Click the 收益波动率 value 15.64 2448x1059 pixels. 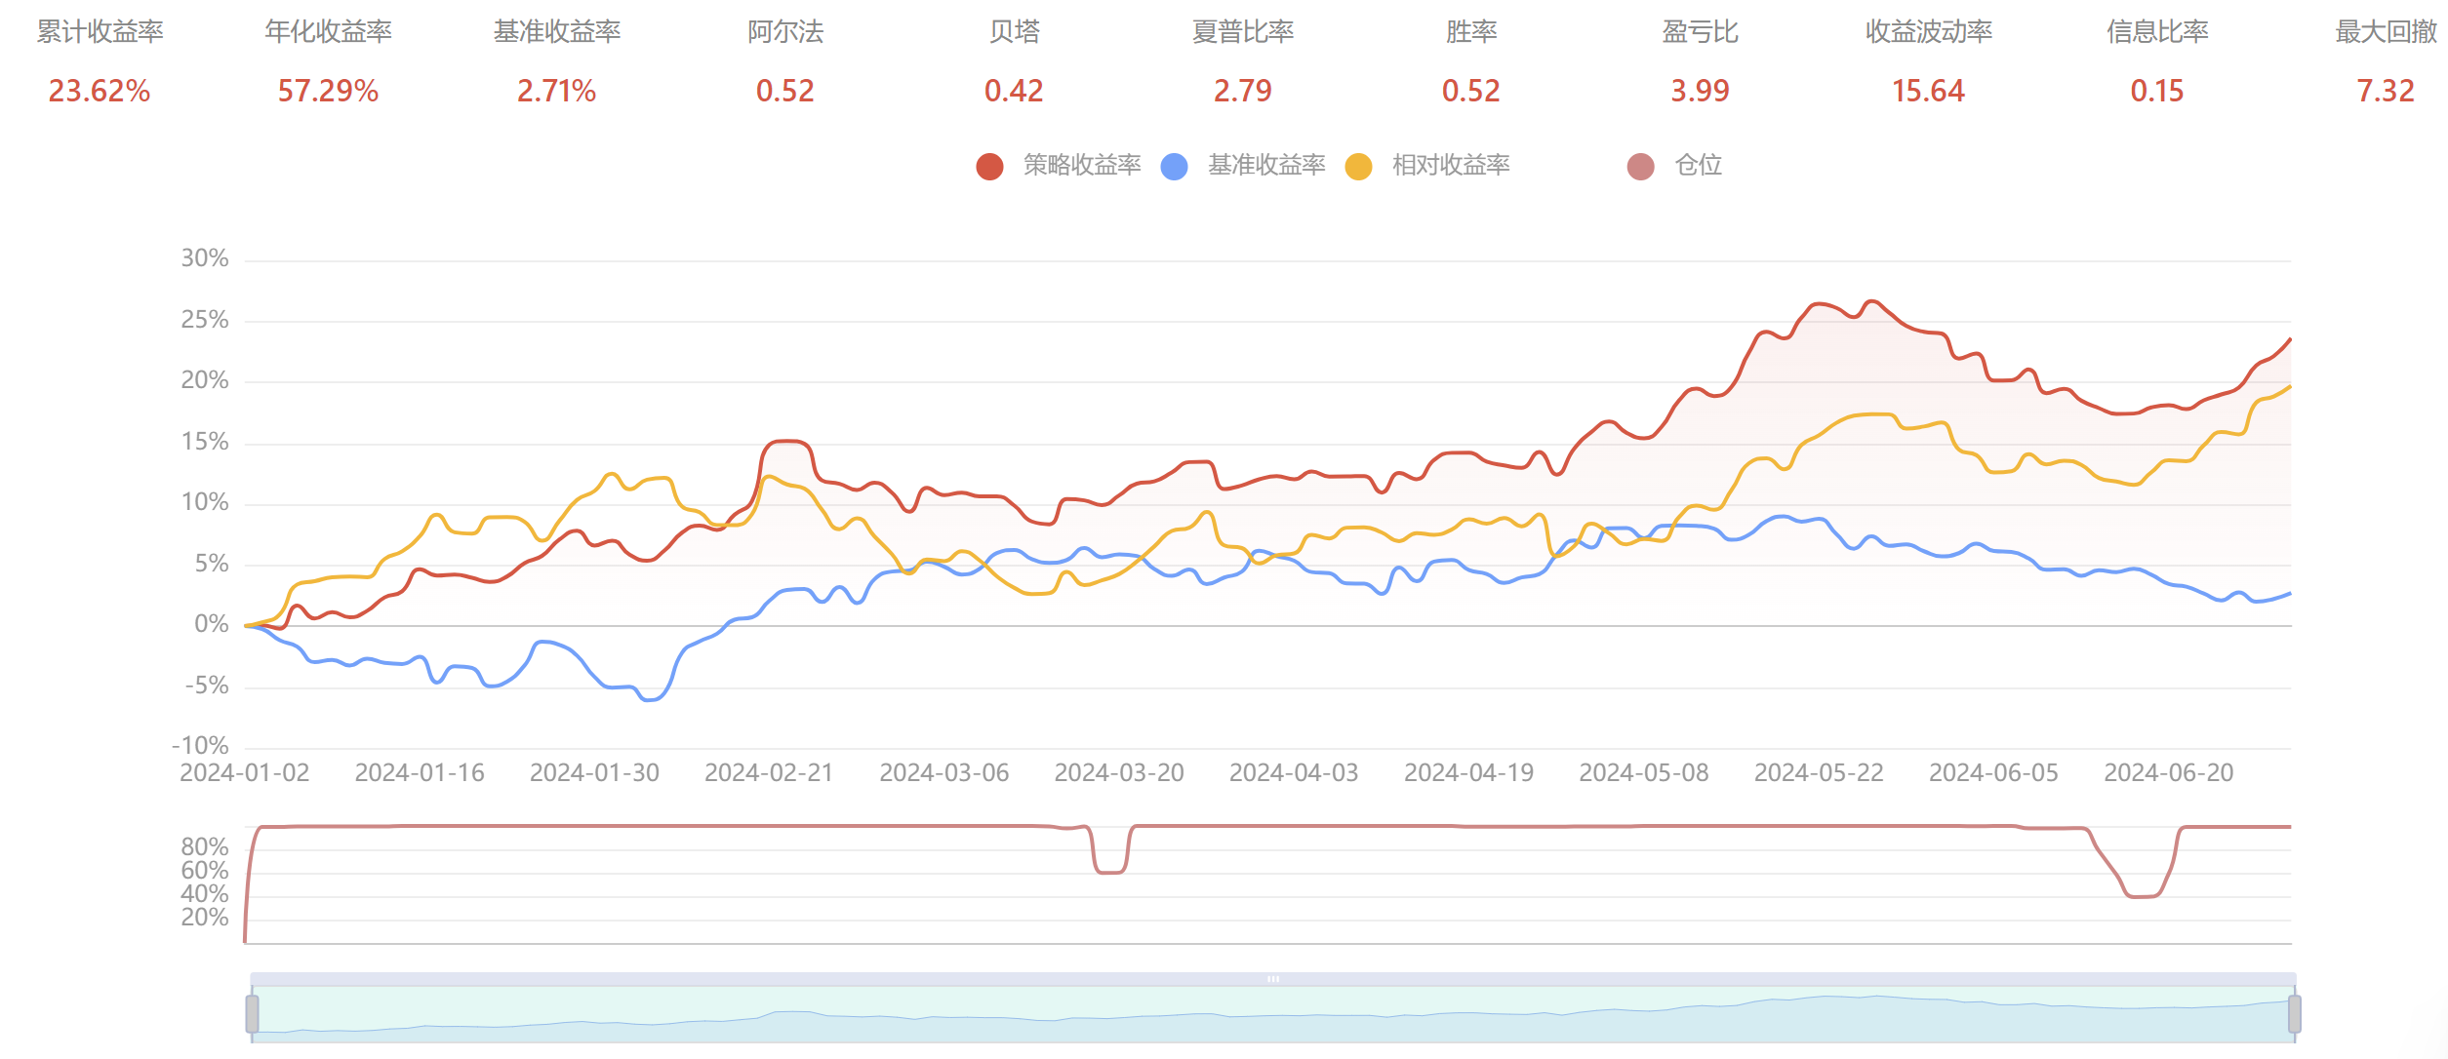point(1927,91)
